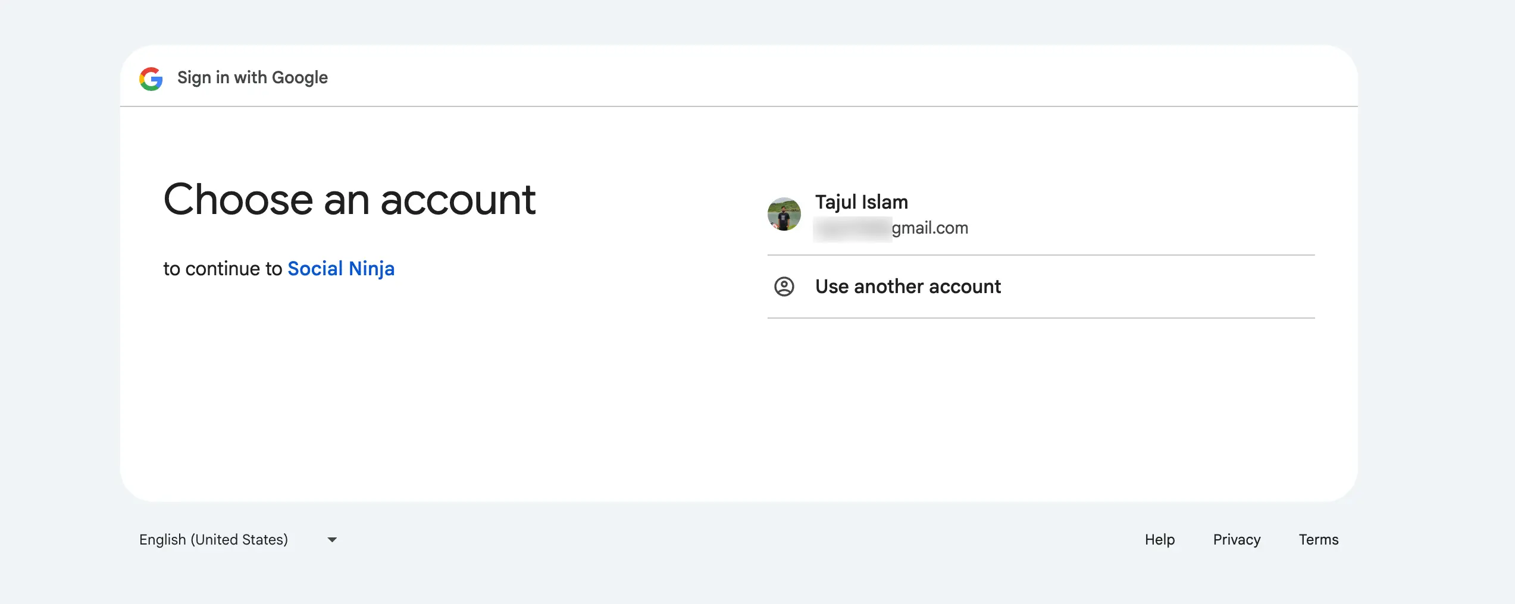
Task: Click the dropdown arrow next to English (United States)
Action: pyautogui.click(x=332, y=539)
